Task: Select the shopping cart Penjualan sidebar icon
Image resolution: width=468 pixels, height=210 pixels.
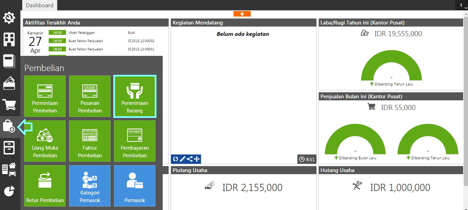Action: point(9,104)
